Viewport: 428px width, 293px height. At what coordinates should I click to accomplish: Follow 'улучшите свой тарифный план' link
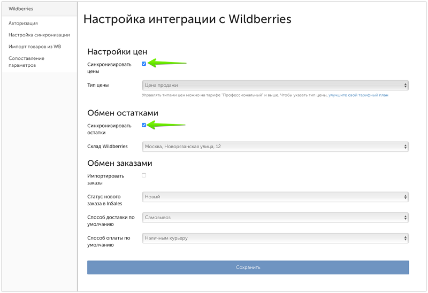[358, 95]
